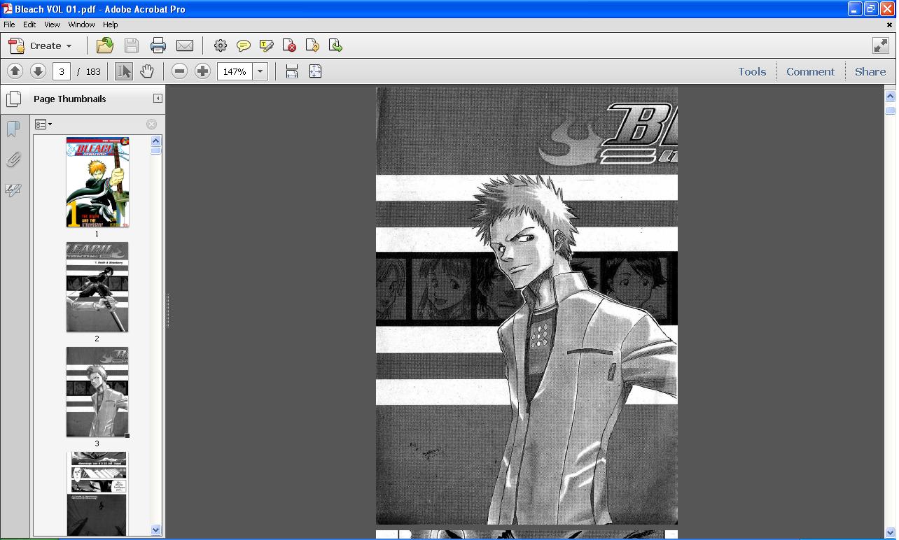
Task: Go to the next page arrow
Action: [x=38, y=71]
